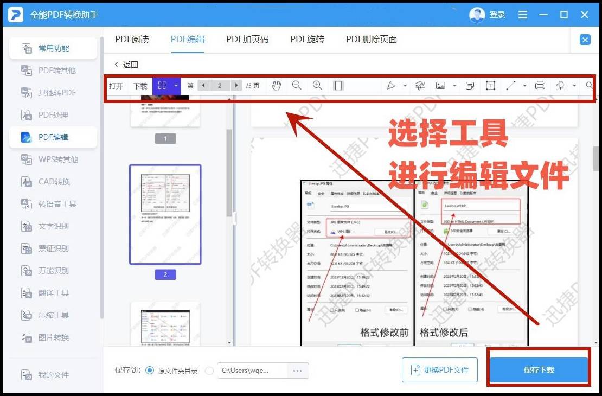Click the app logo icon
602x396 pixels.
coord(16,15)
